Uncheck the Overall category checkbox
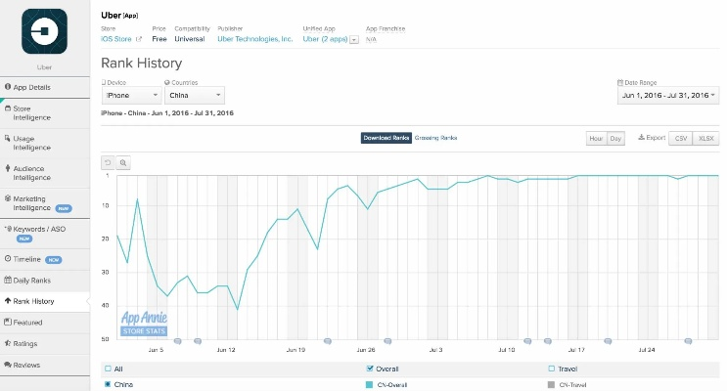This screenshot has height=391, width=727. point(368,369)
